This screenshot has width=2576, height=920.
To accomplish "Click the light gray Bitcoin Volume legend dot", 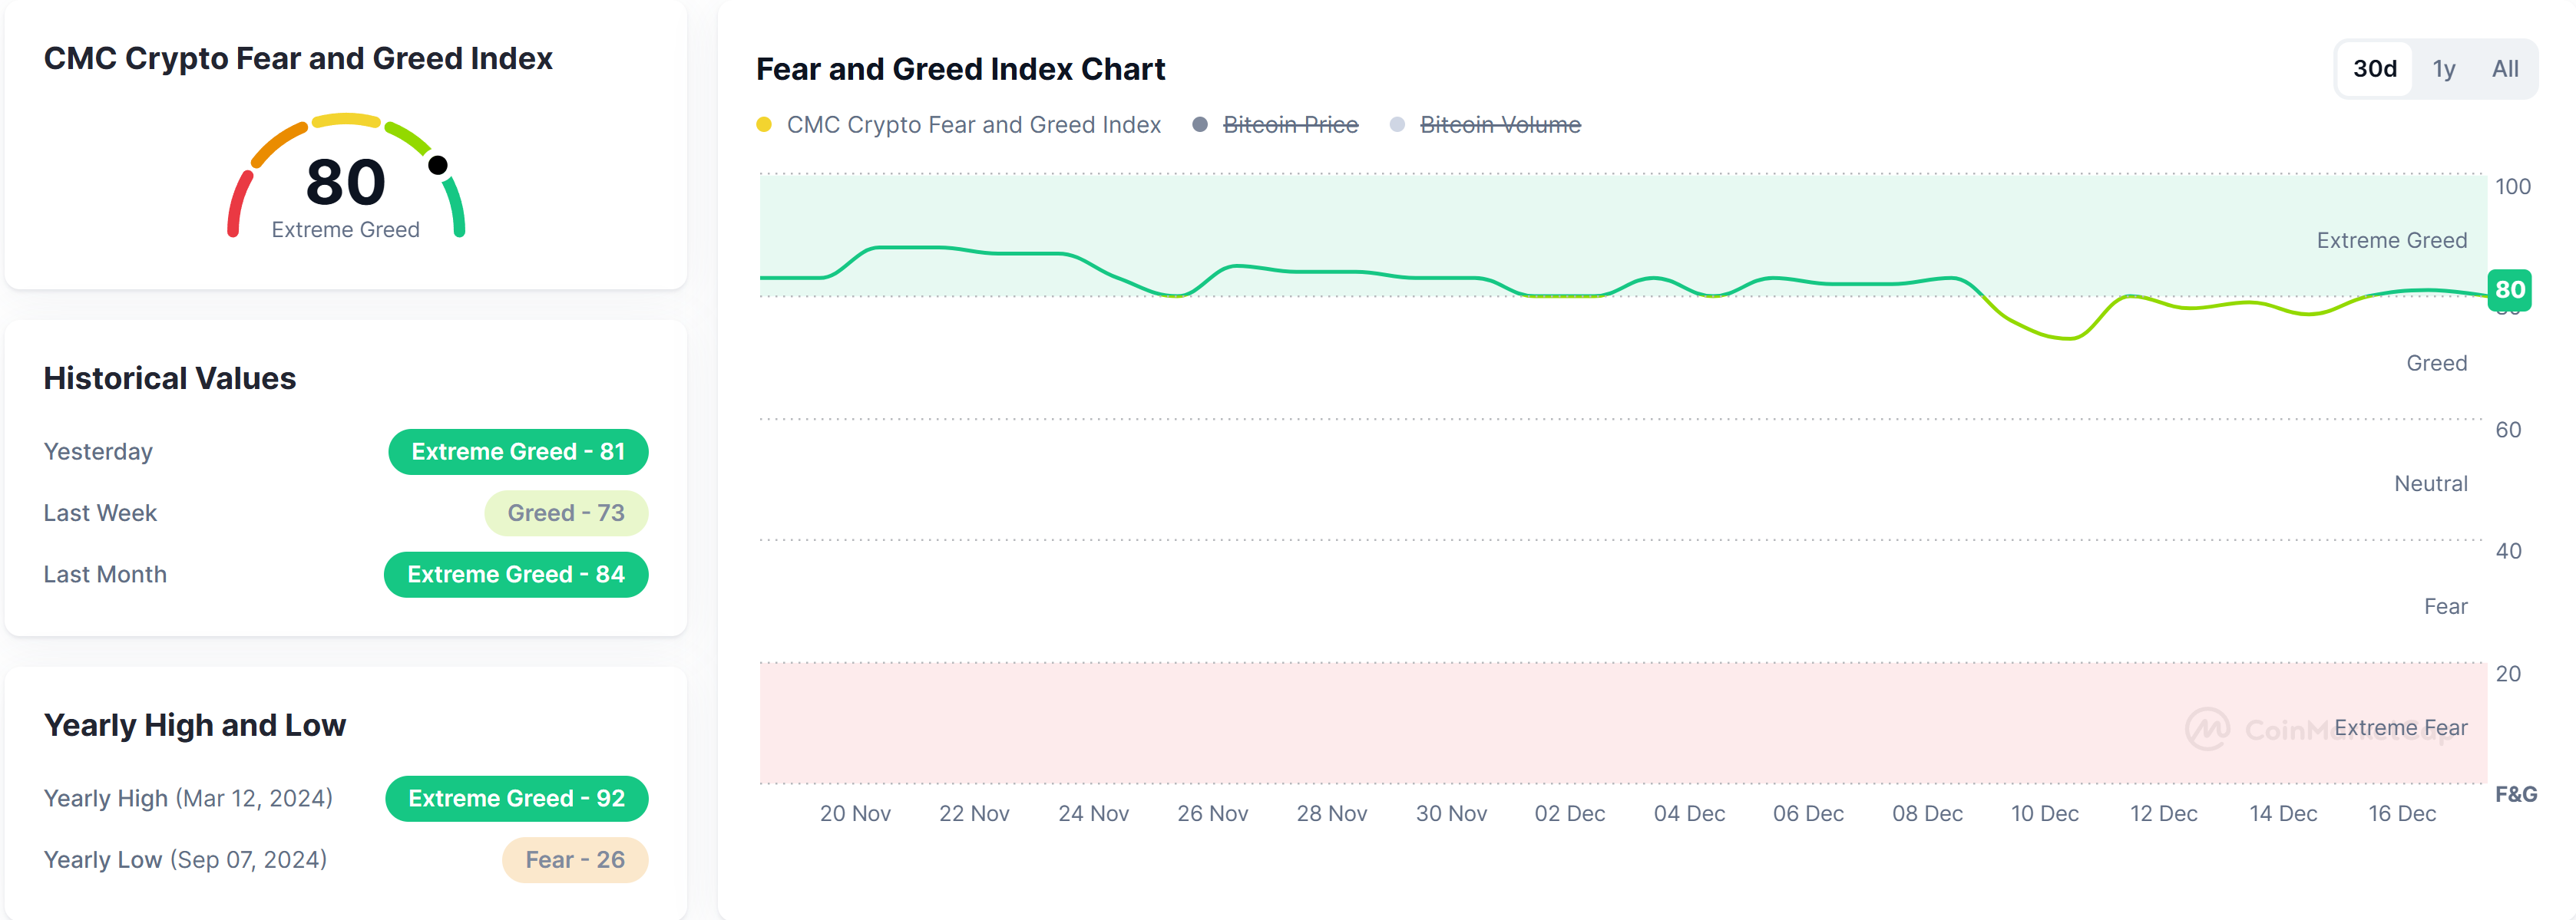I will 1397,125.
